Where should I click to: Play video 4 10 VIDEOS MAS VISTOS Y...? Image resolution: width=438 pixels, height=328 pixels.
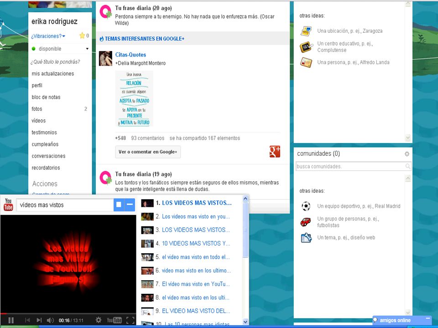(196, 243)
